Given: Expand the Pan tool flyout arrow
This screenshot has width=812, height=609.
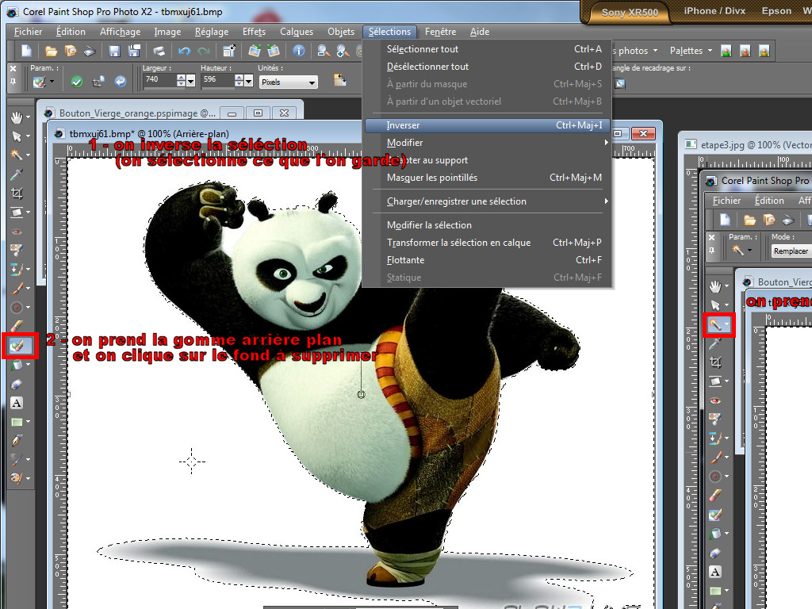Looking at the screenshot, I should click(x=28, y=117).
